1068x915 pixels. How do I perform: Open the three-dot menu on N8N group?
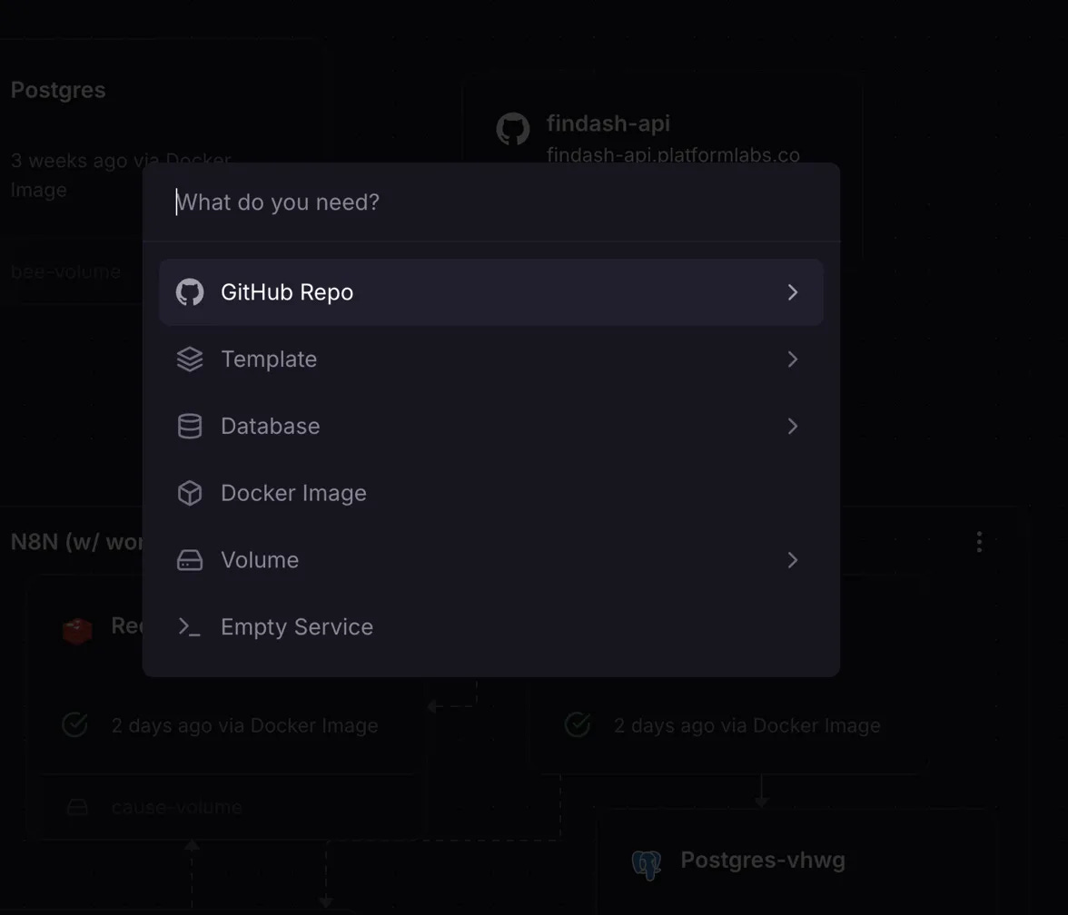coord(979,542)
